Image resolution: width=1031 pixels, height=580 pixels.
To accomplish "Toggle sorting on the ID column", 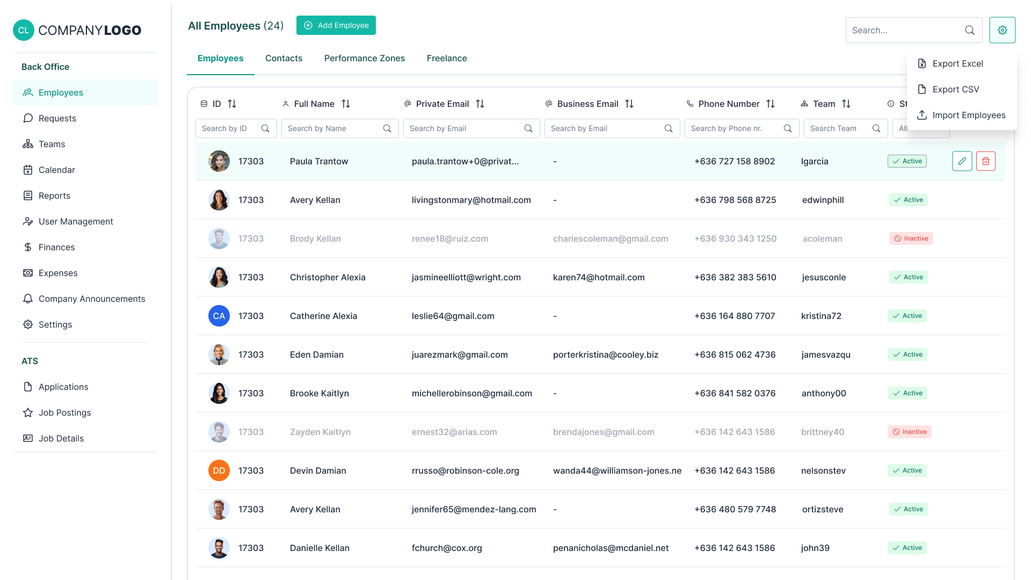I will (231, 104).
